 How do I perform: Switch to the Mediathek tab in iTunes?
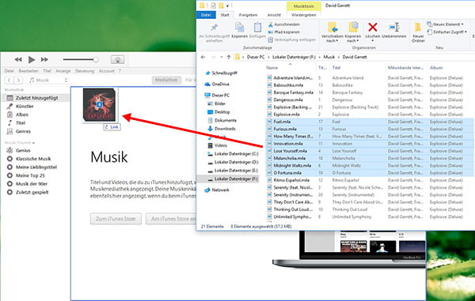click(166, 80)
